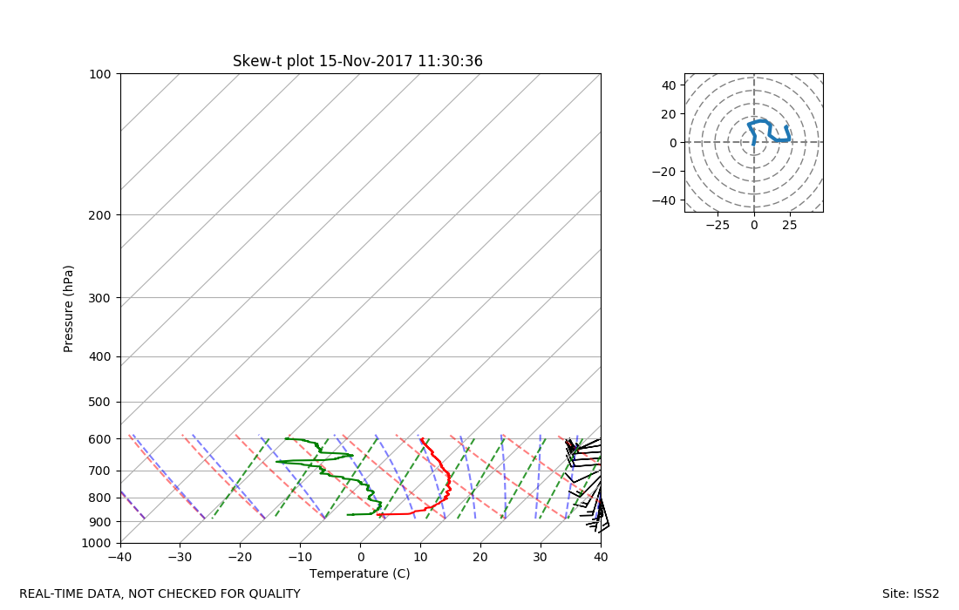Click the hodograph's 0 horizontal-axis tick
Image resolution: width=959 pixels, height=610 pixels.
click(754, 226)
